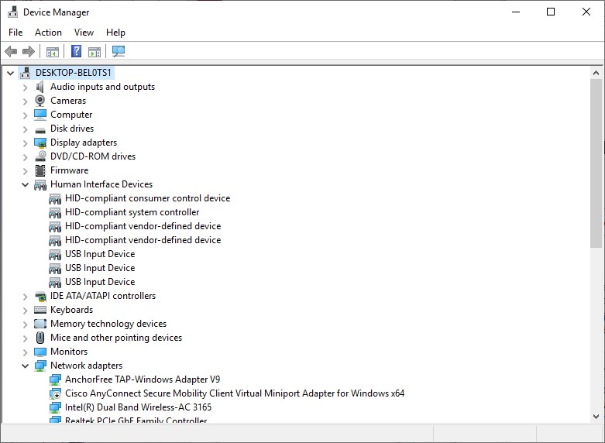Open the File menu

pos(15,33)
